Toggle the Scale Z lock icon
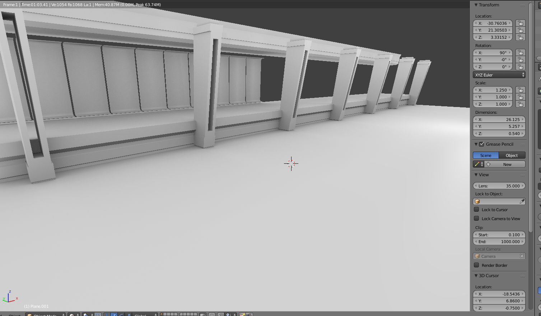Viewport: 541px width, 316px height. click(520, 104)
